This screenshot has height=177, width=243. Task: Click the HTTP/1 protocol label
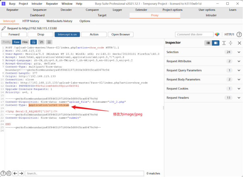[x=229, y=35]
